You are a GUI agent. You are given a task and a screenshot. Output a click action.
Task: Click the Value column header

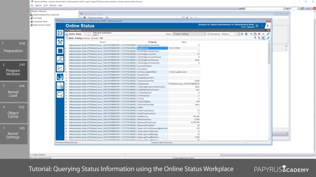(184, 42)
